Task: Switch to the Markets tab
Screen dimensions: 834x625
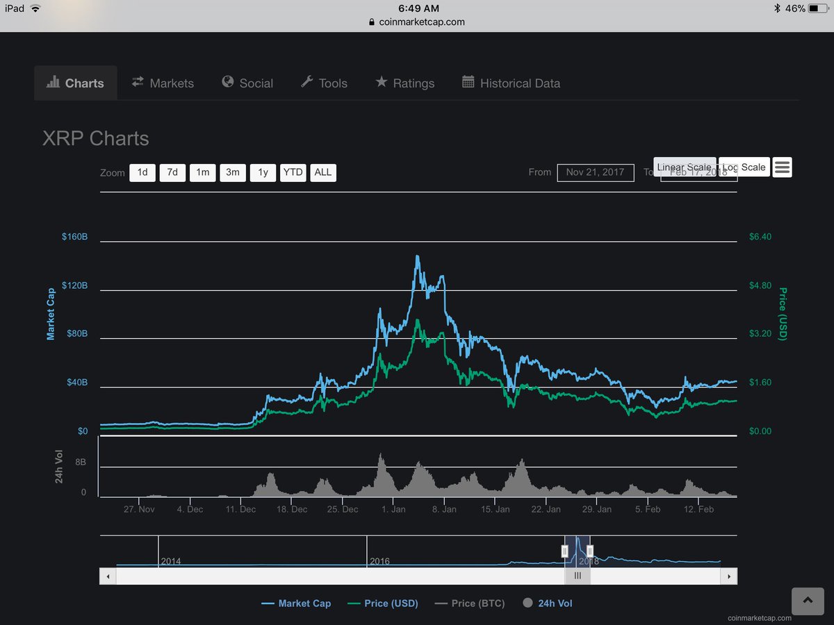Action: click(163, 83)
